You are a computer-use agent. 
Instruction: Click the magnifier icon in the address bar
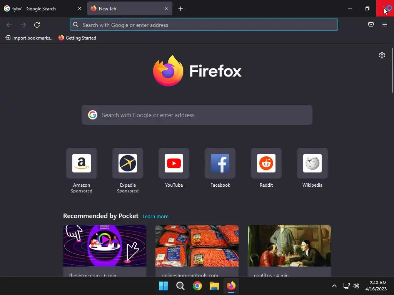tap(76, 25)
